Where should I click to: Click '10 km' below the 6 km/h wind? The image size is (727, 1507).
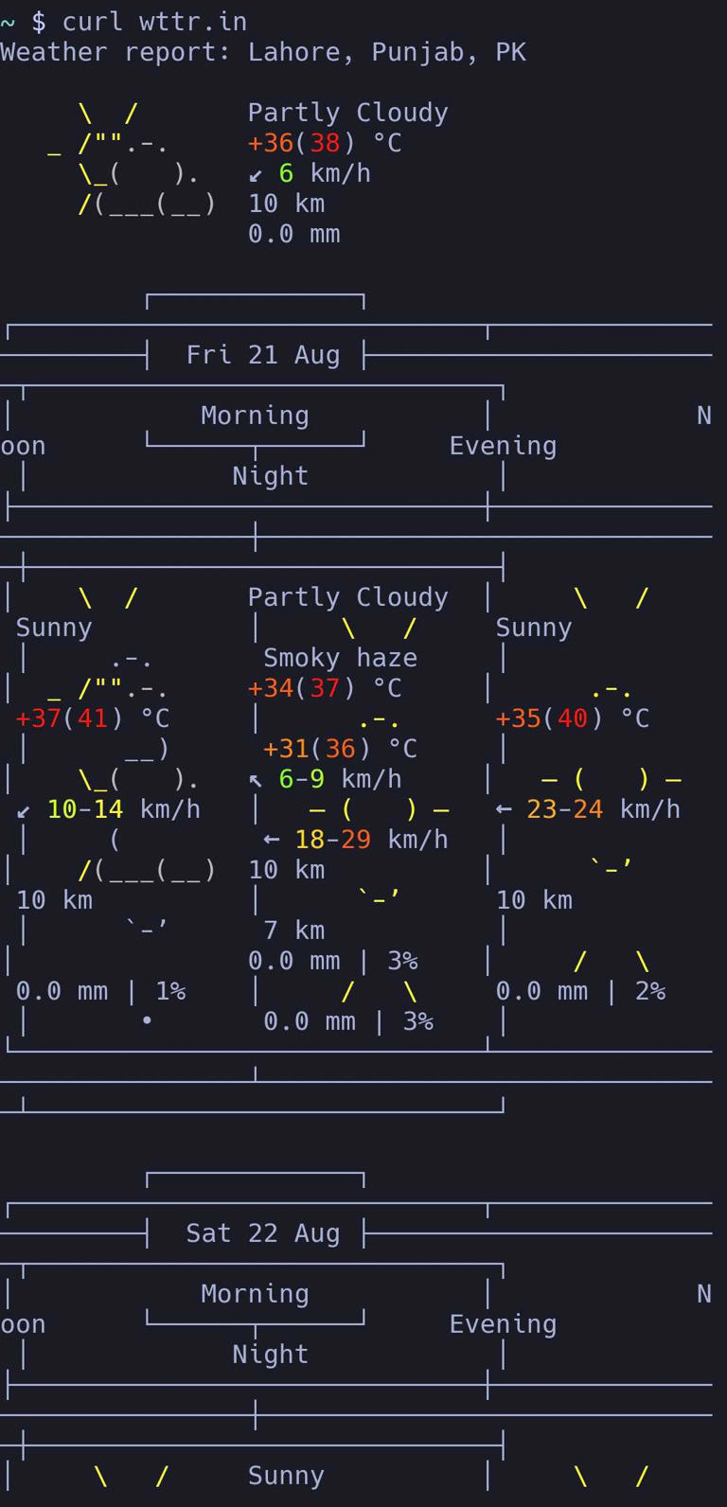click(286, 204)
